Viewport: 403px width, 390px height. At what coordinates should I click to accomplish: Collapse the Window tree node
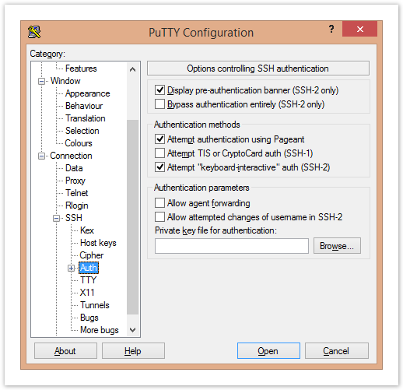[x=41, y=81]
